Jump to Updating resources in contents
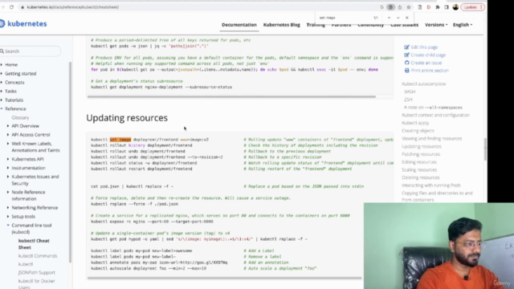Screen dimensions: 514x289 tap(422, 146)
